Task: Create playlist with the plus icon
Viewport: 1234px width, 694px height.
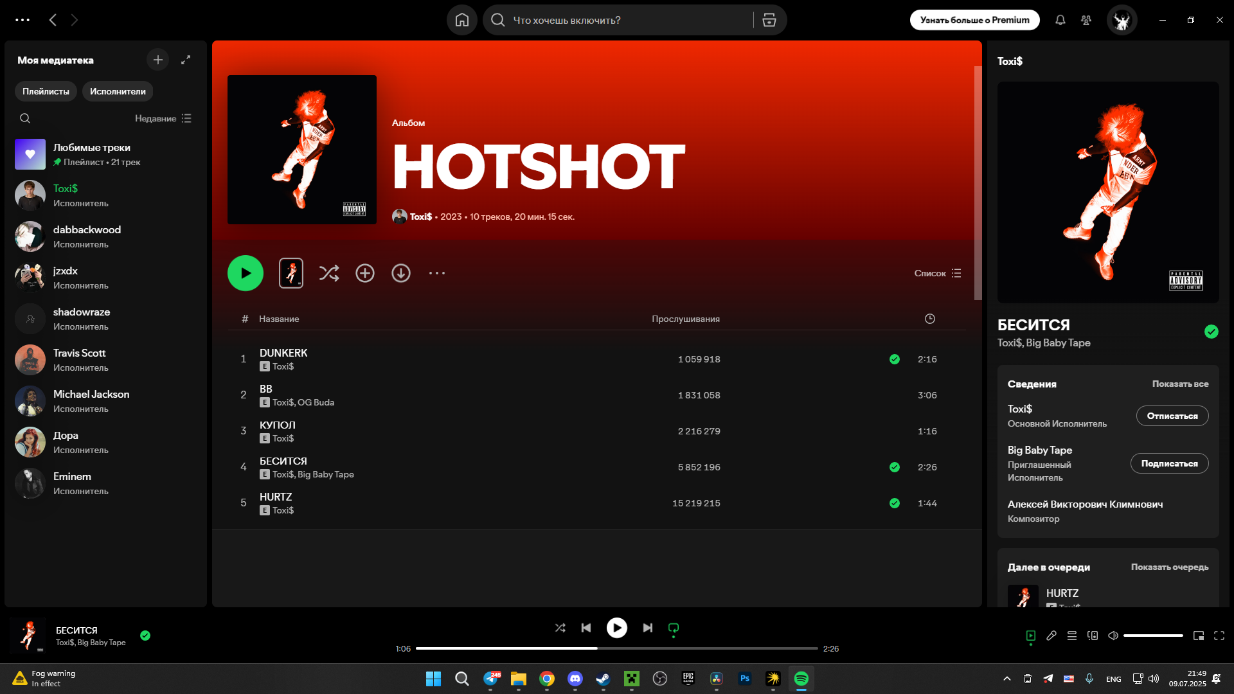Action: pyautogui.click(x=157, y=60)
